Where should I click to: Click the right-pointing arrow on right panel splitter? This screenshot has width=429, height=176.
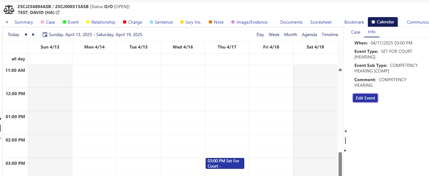tap(345, 151)
